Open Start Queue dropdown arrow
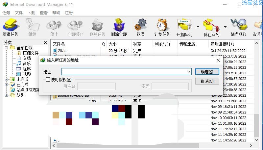The width and height of the screenshot is (263, 150). 198,27
